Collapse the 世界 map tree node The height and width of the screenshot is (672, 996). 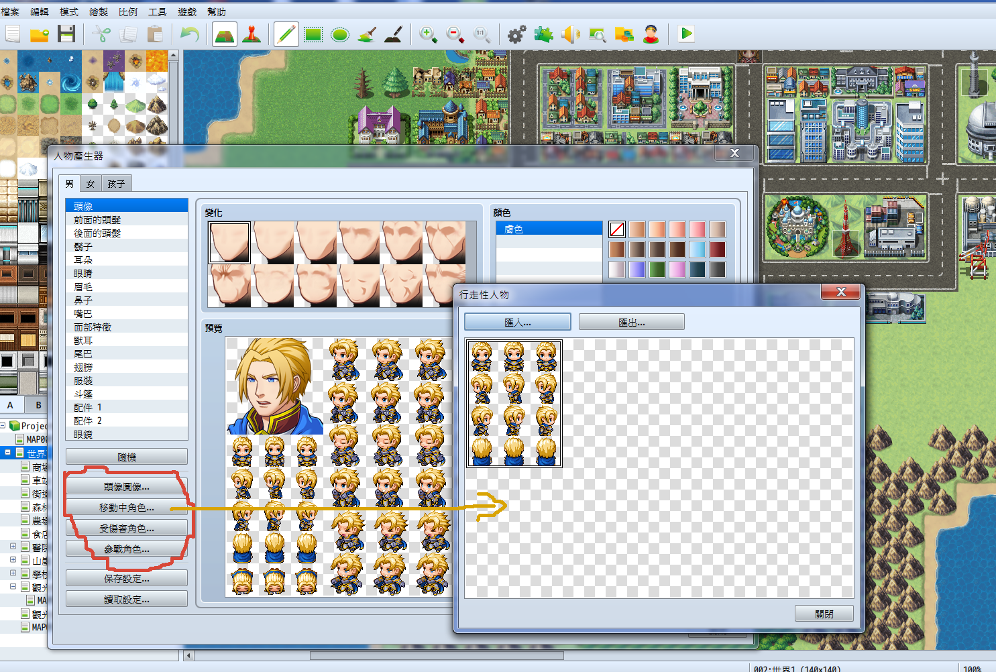click(x=7, y=453)
